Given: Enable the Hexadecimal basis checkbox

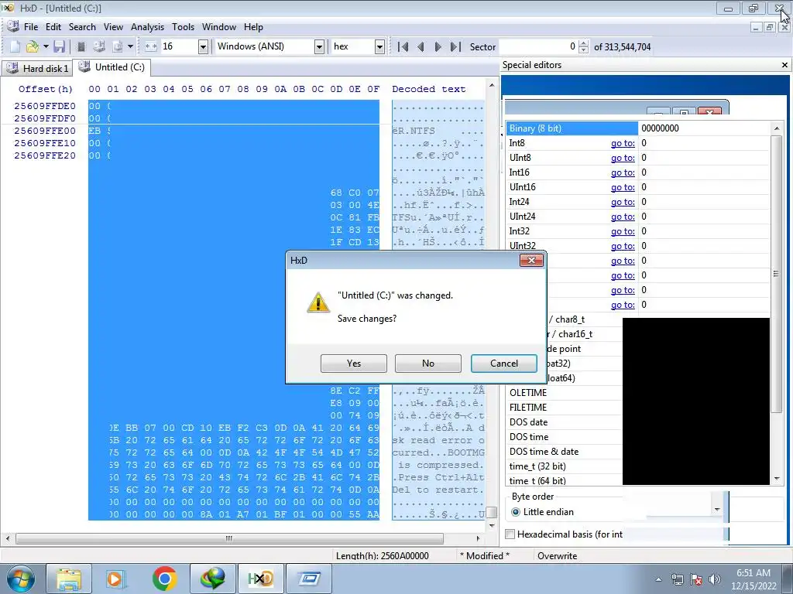Looking at the screenshot, I should click(x=510, y=534).
